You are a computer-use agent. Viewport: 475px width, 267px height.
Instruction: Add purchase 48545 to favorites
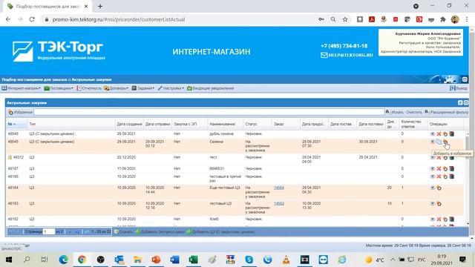coord(445,142)
